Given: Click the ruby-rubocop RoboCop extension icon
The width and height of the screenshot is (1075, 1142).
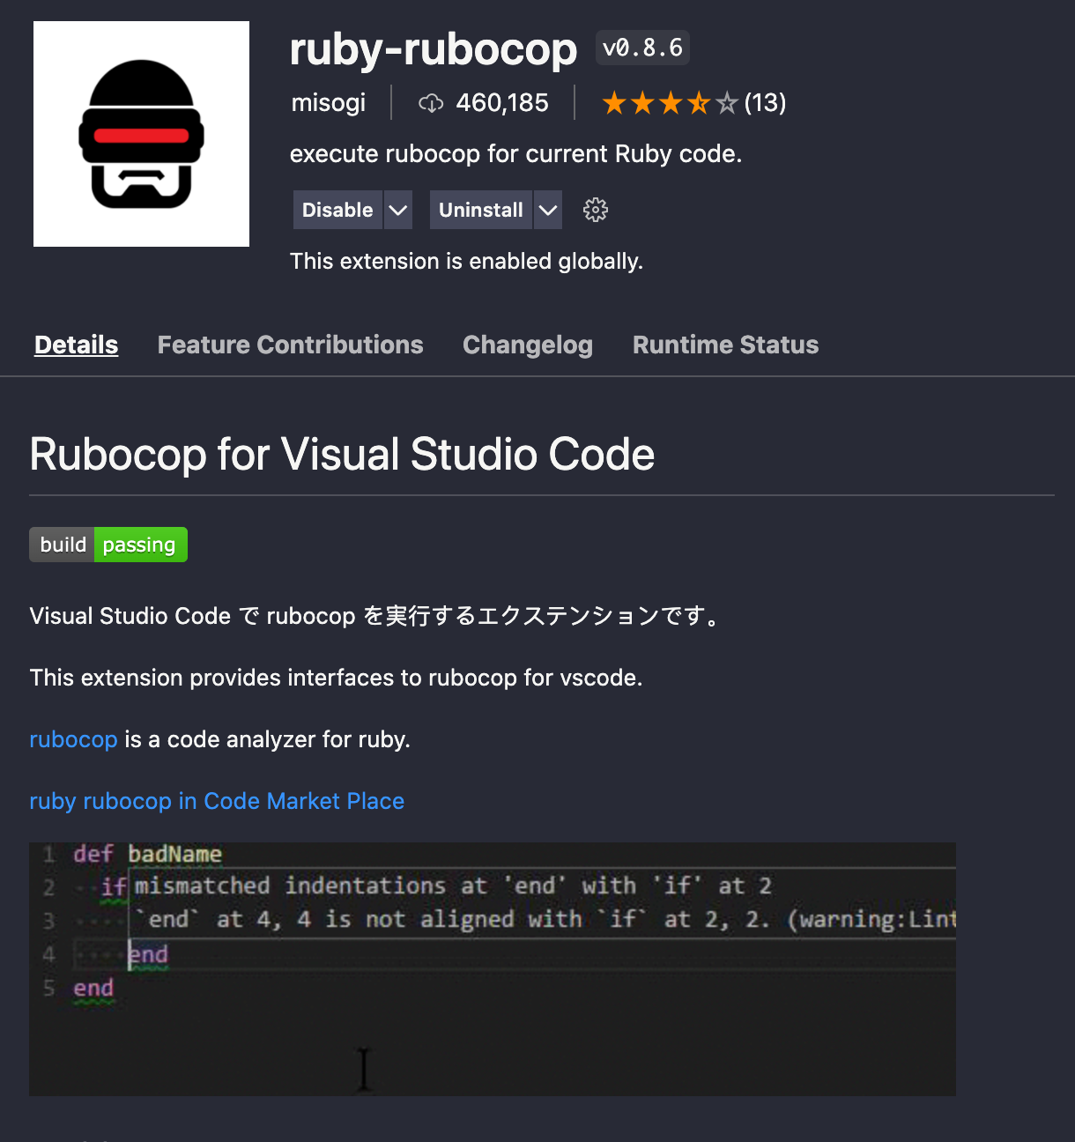Looking at the screenshot, I should [141, 133].
